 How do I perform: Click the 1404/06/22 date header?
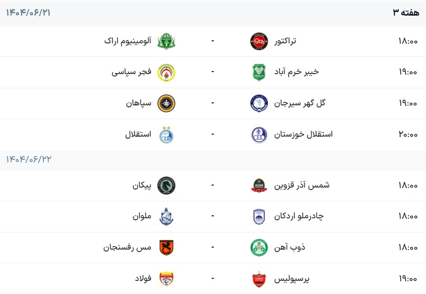click(29, 160)
